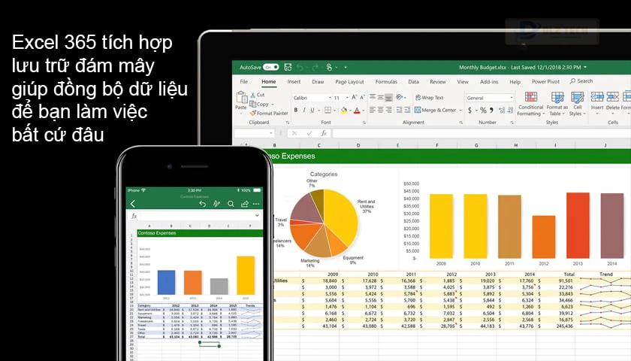Click the touch/mouse mode icon

click(x=329, y=67)
